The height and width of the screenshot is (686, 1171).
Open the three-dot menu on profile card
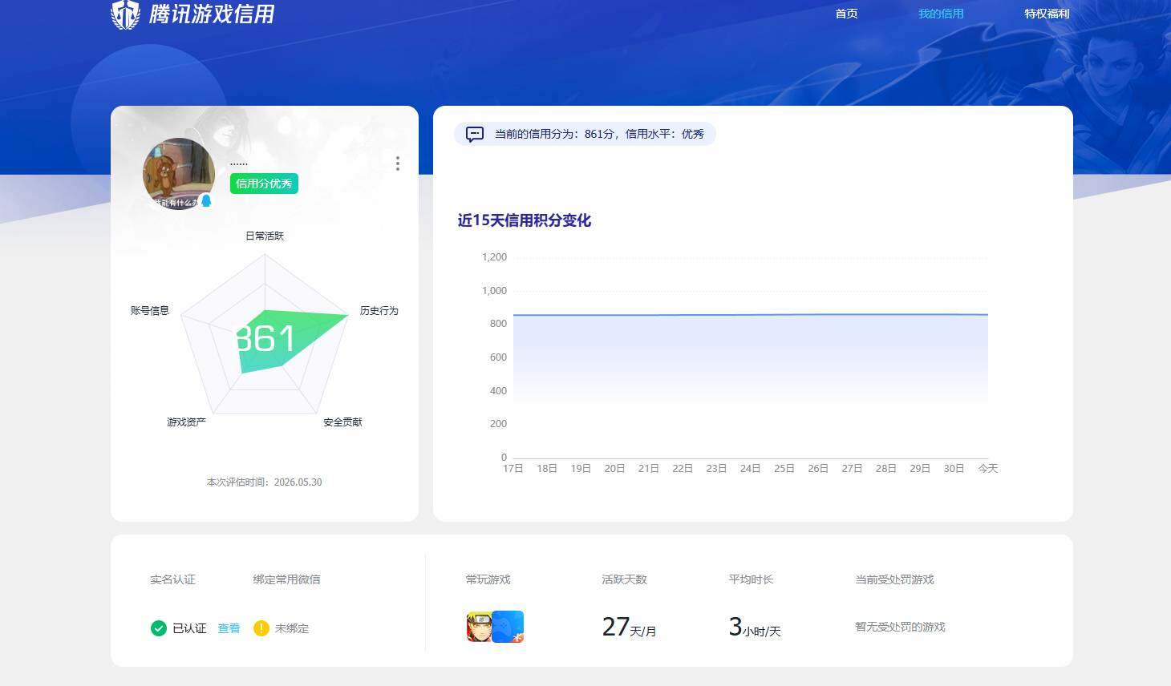[398, 163]
